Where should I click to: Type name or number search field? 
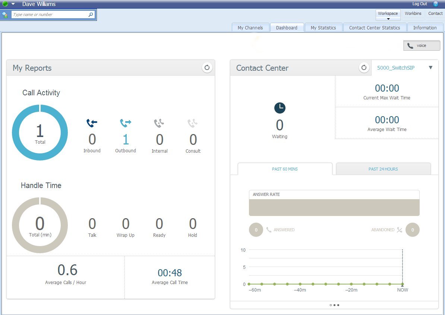pos(49,15)
